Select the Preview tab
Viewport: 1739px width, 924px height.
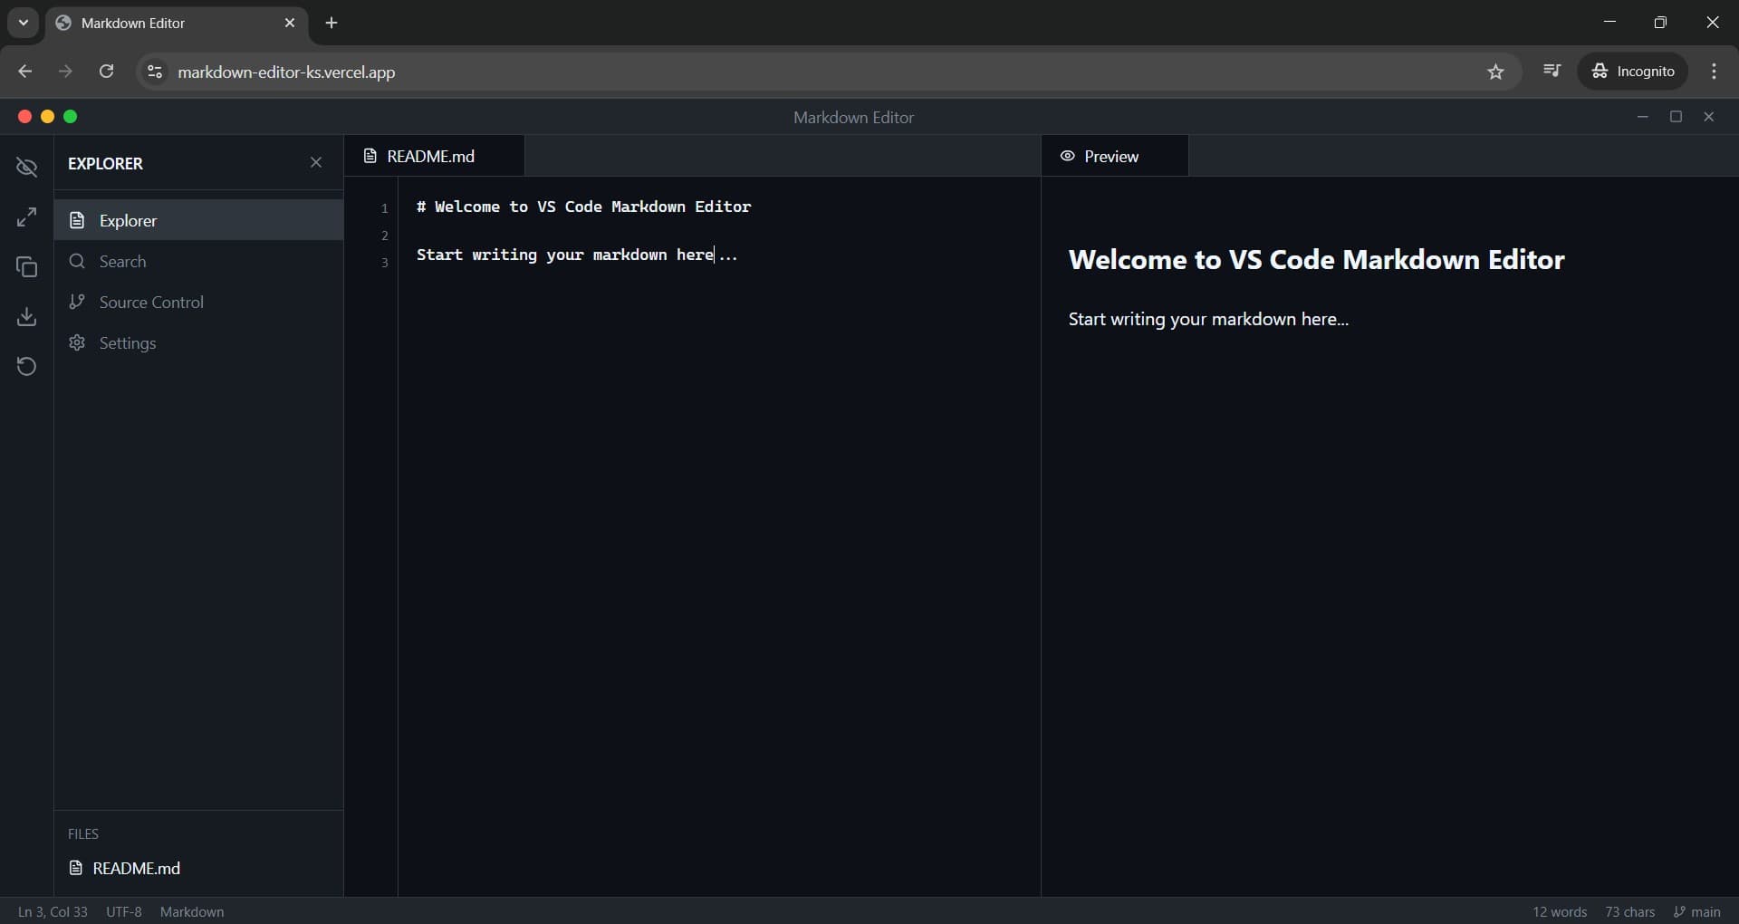point(1113,156)
